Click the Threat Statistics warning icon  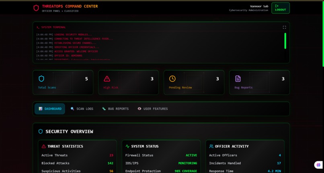tap(43, 146)
